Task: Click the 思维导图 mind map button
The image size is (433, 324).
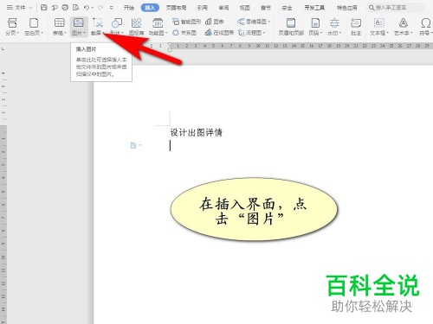Action: pyautogui.click(x=254, y=22)
